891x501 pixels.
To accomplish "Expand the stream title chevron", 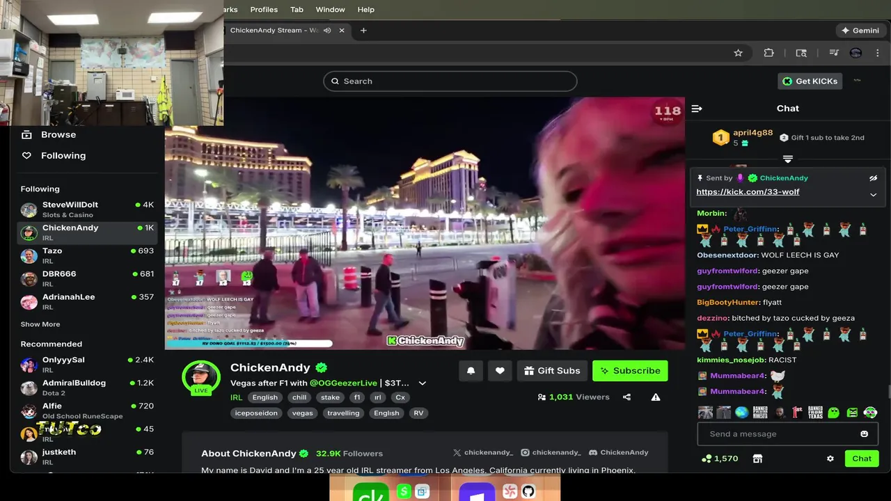I will [422, 383].
